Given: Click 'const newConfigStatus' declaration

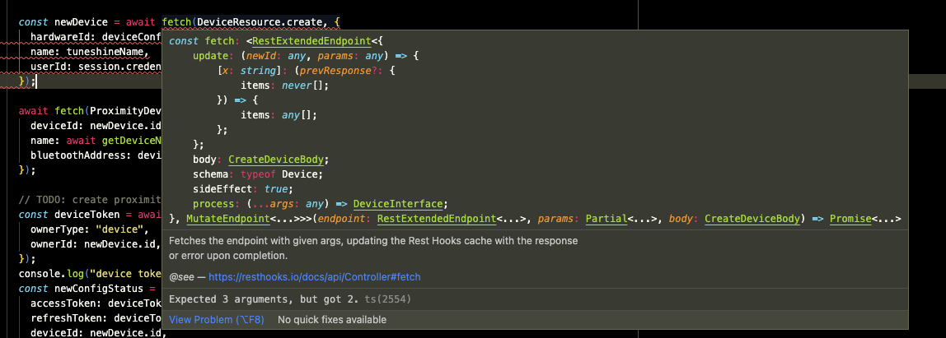Looking at the screenshot, I should (83, 289).
